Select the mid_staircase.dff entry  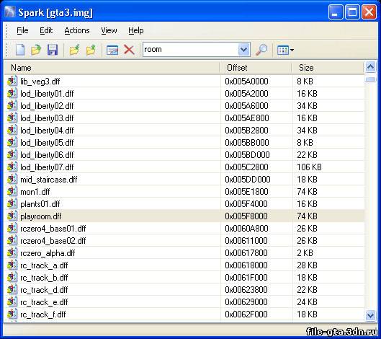(184, 180)
